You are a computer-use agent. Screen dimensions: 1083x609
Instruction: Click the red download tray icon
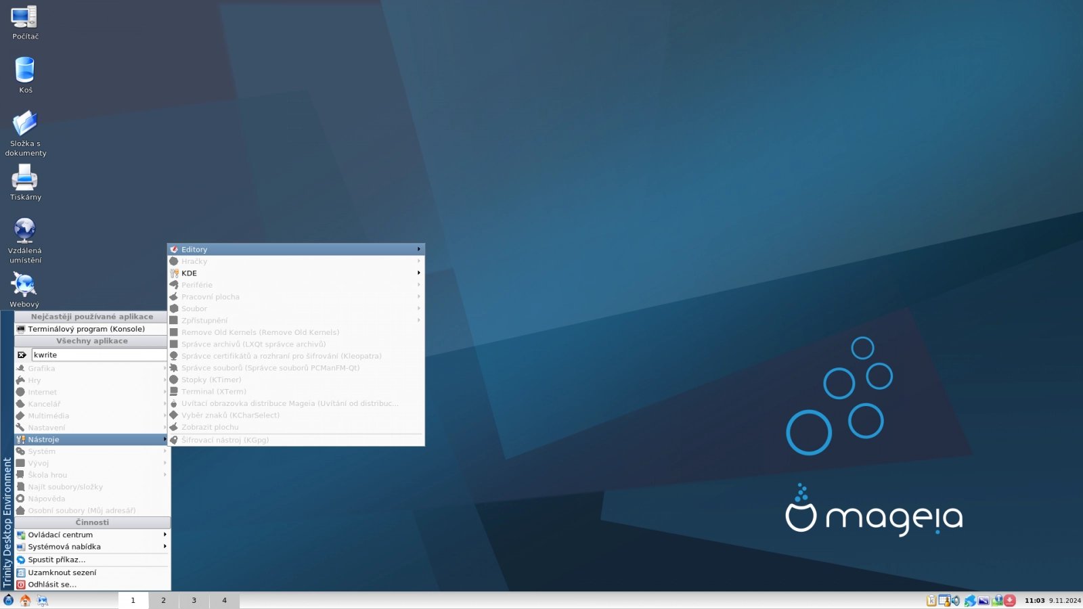(x=1010, y=600)
